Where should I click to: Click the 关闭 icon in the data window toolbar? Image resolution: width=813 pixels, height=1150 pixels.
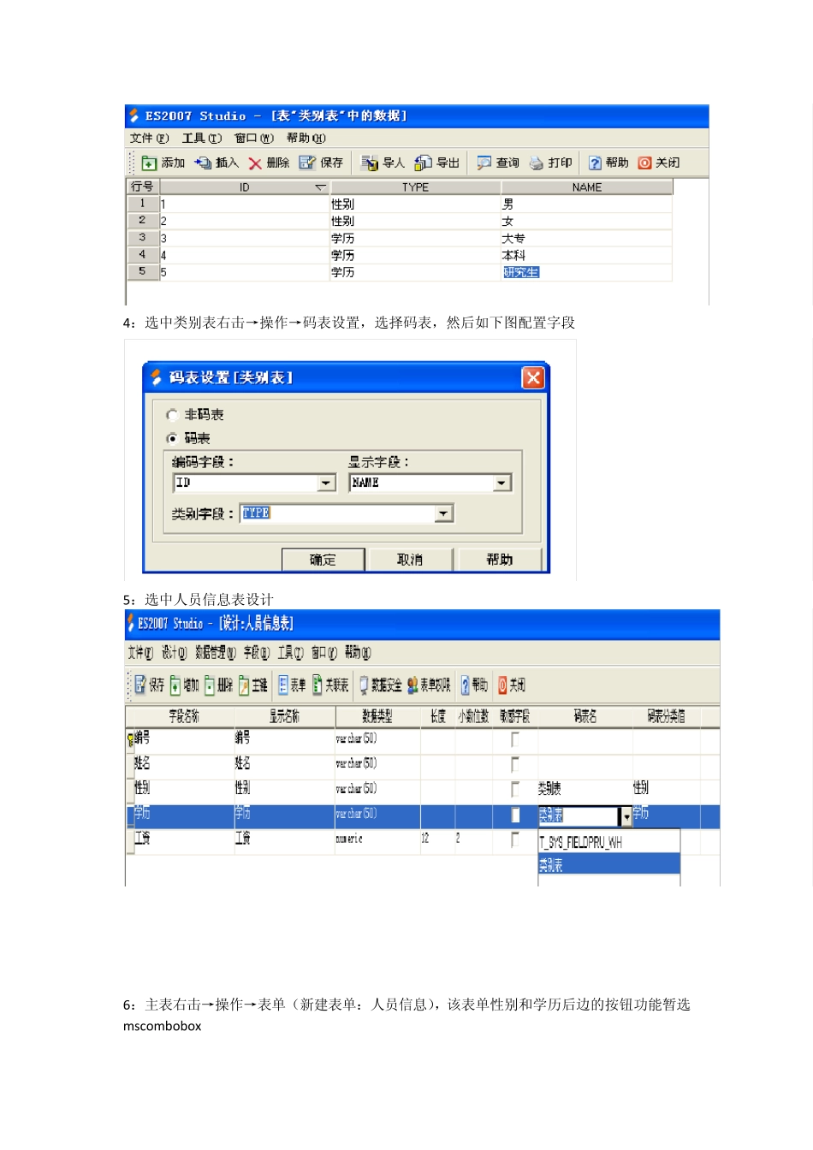pos(645,163)
